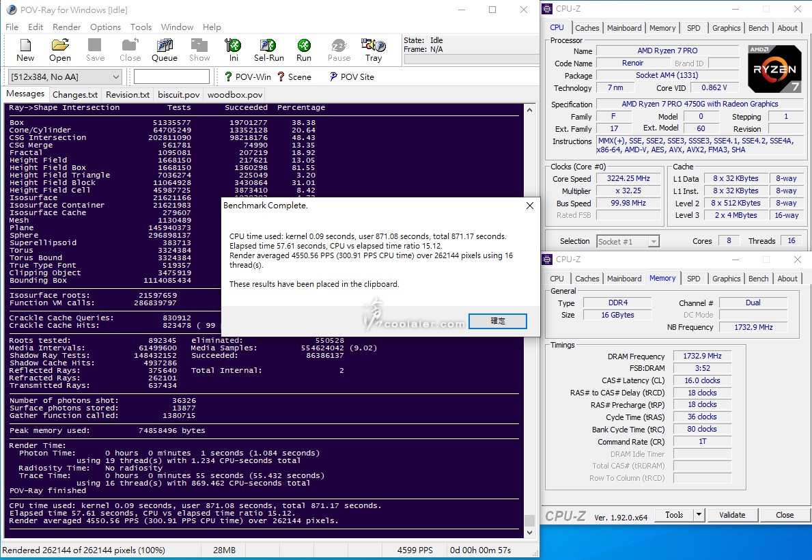This screenshot has height=560, width=812.
Task: Click the Core Speed value 3224.25 MHz
Action: tap(628, 178)
